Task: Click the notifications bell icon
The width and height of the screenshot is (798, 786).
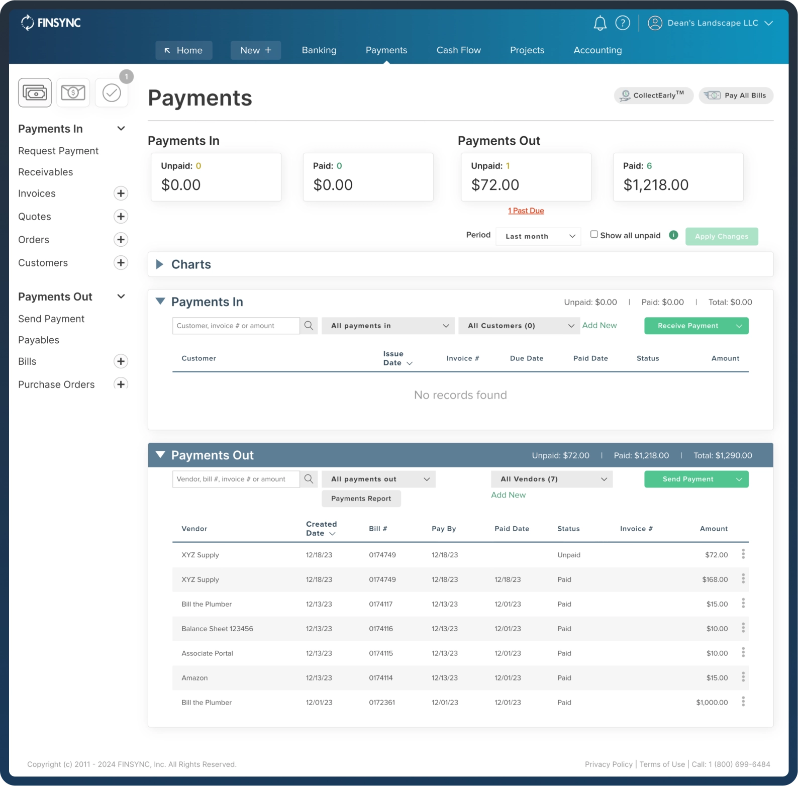Action: tap(600, 23)
